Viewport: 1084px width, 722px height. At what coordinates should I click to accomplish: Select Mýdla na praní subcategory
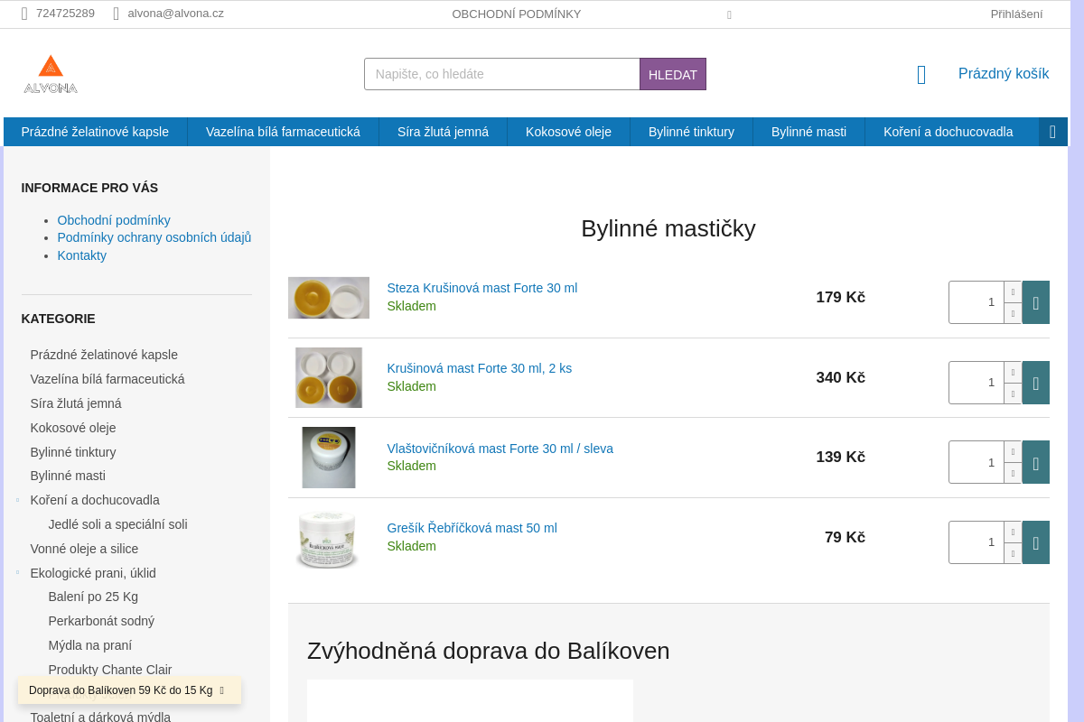[x=90, y=645]
